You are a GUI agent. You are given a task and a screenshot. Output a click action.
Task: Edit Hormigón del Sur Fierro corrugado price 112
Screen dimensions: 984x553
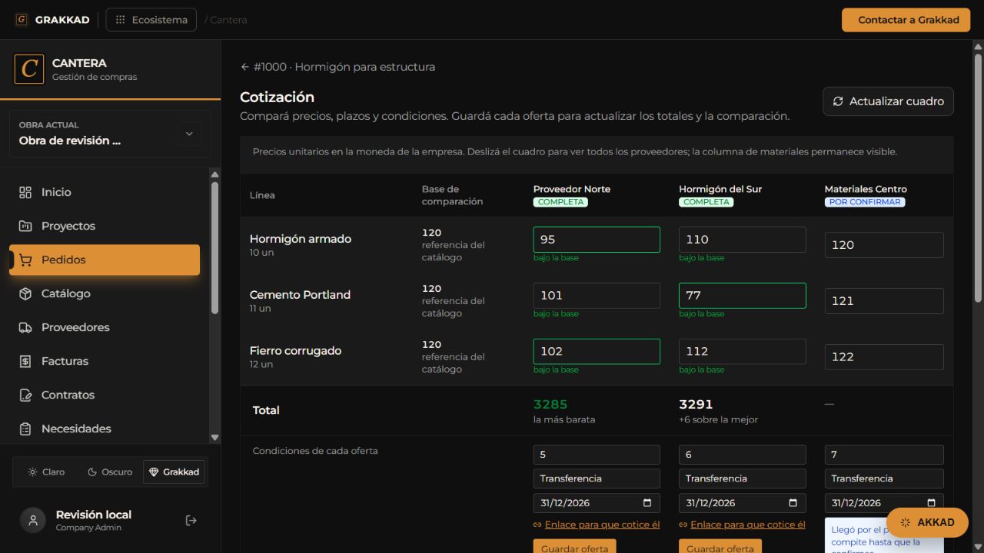(742, 352)
